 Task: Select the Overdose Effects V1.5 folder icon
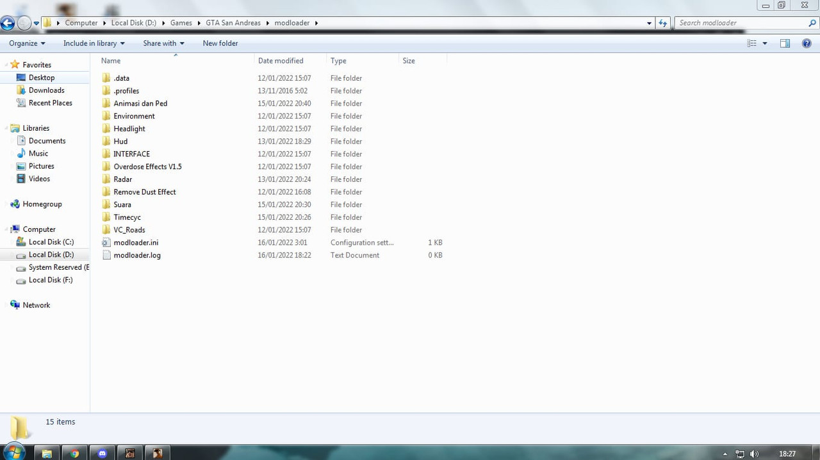pyautogui.click(x=106, y=167)
